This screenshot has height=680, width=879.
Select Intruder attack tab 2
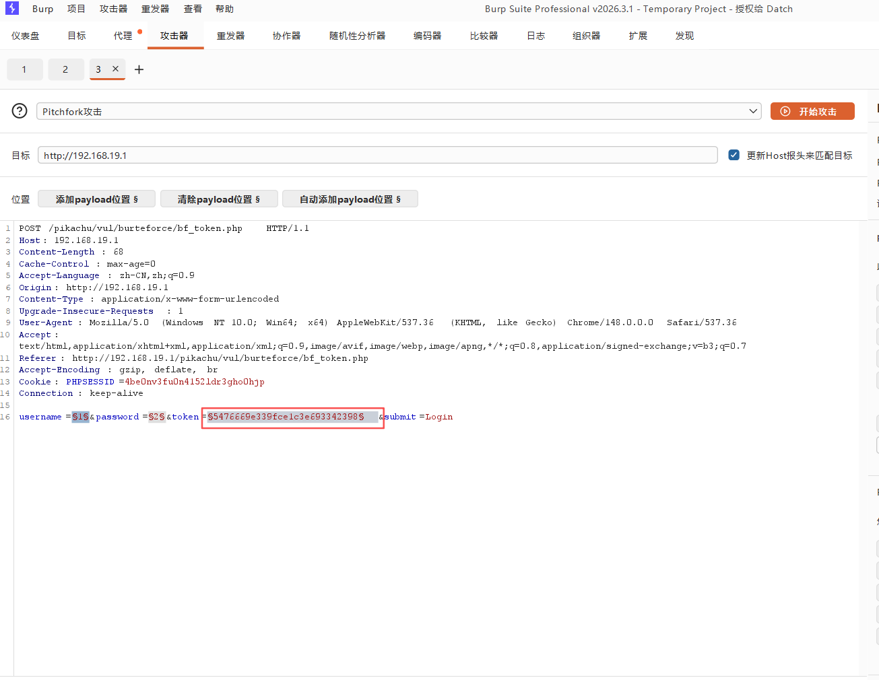coord(65,69)
